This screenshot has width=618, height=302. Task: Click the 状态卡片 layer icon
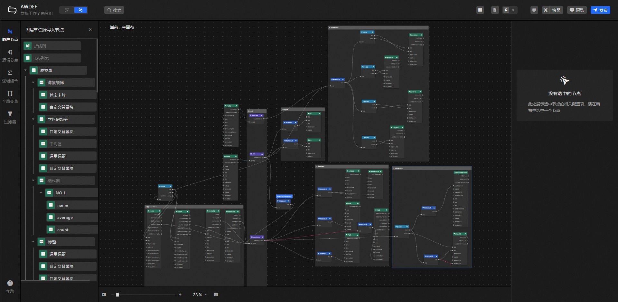pyautogui.click(x=43, y=95)
